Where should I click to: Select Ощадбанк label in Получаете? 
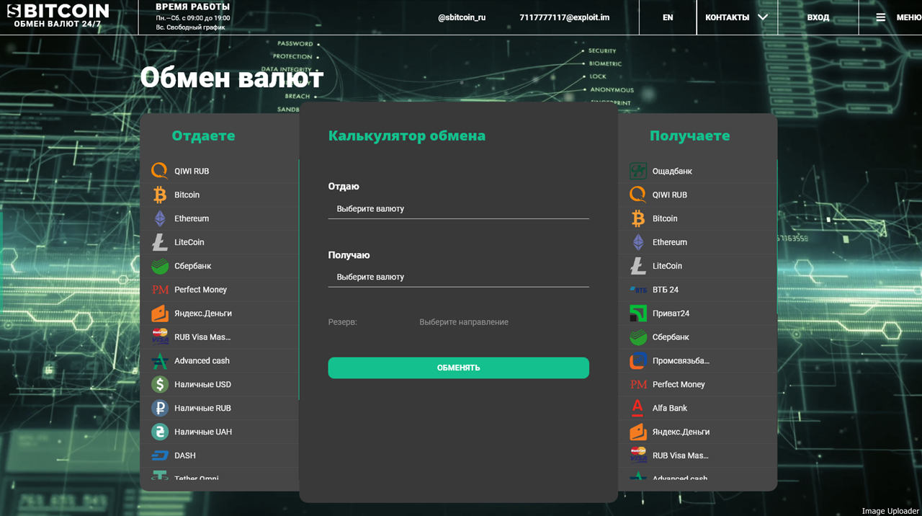tap(672, 171)
